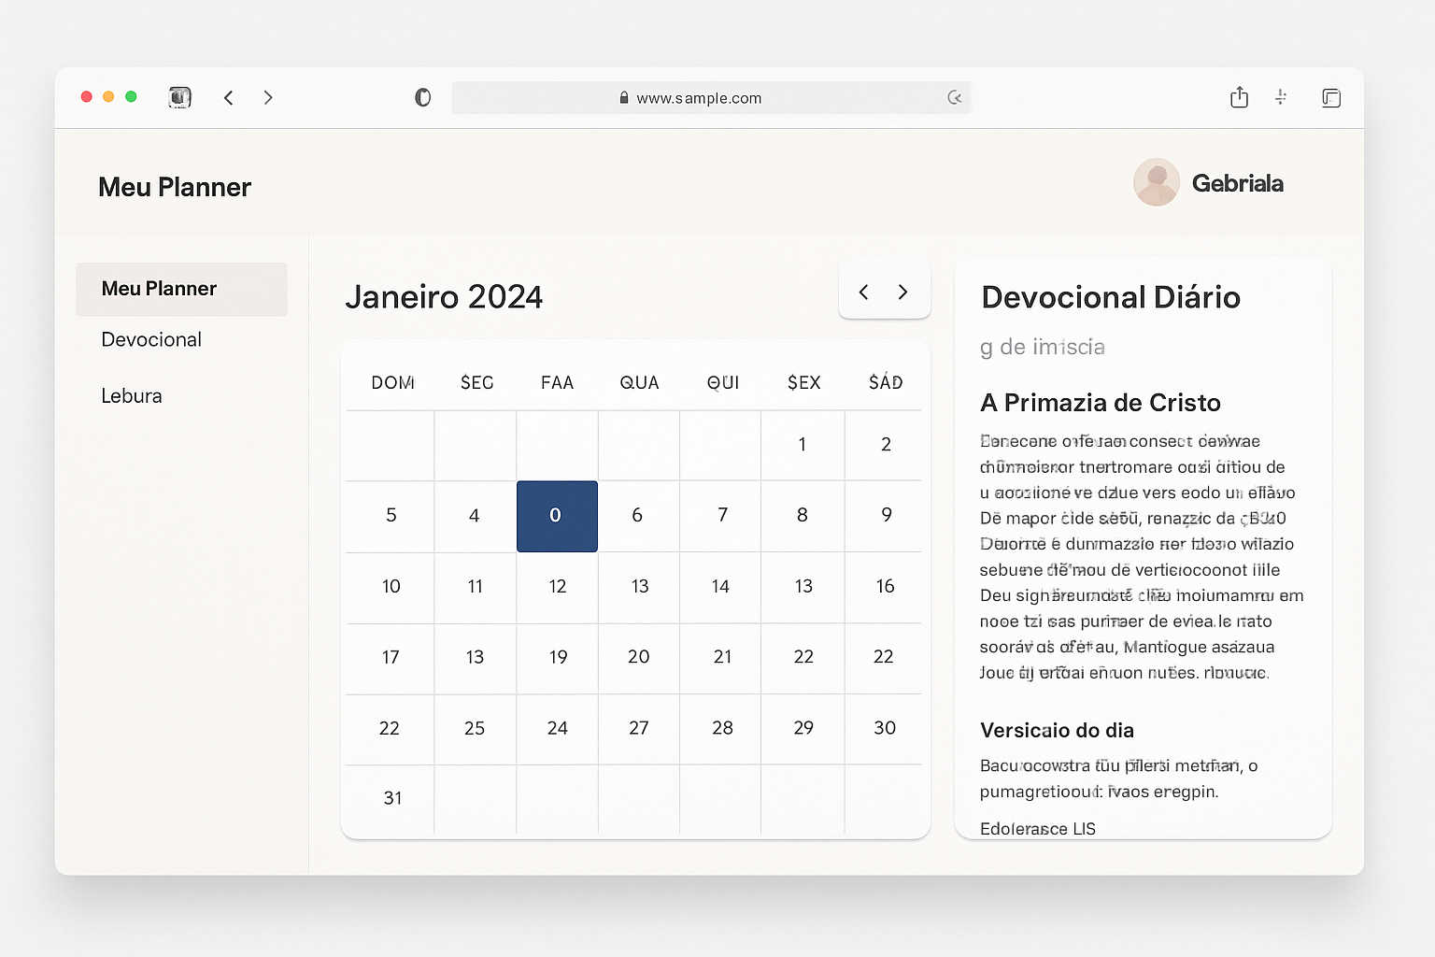The width and height of the screenshot is (1435, 957).
Task: Select day 17 in the calendar
Action: (391, 658)
